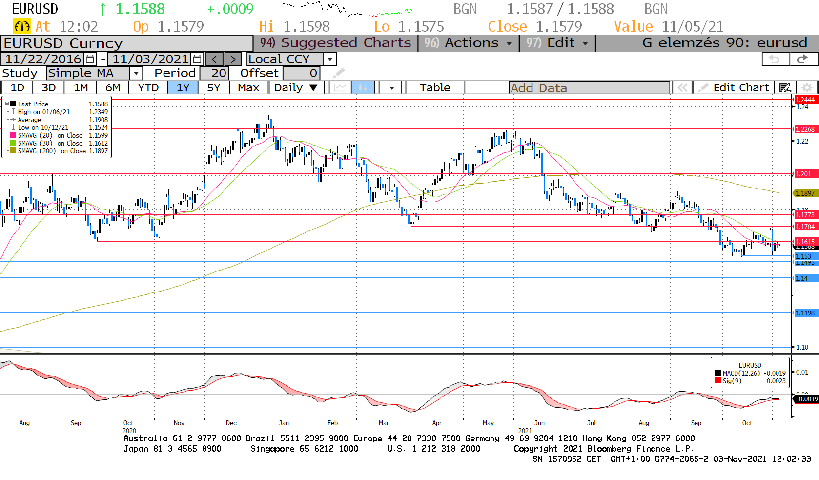Select the 1.14 blue level label

[805, 278]
